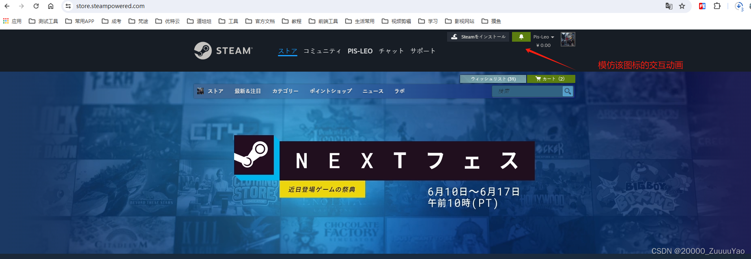Open Steam notifications bell
Image resolution: width=751 pixels, height=259 pixels.
pos(521,37)
